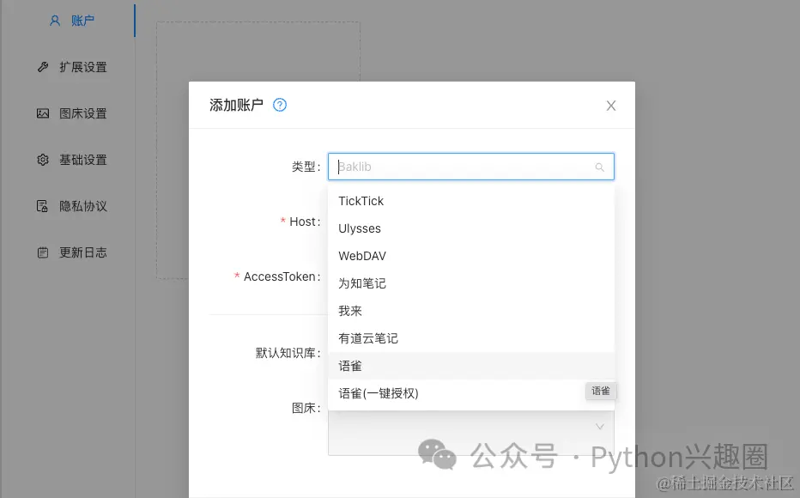Click the image icon for 图床设置

[x=43, y=112]
